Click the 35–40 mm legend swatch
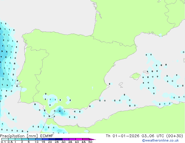The height and width of the screenshot is (143, 185). click(x=72, y=139)
